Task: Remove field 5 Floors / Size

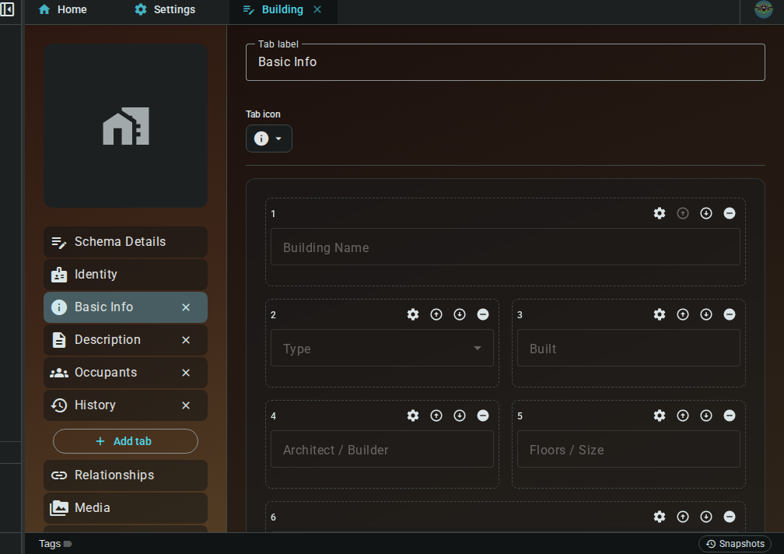Action: pos(730,415)
